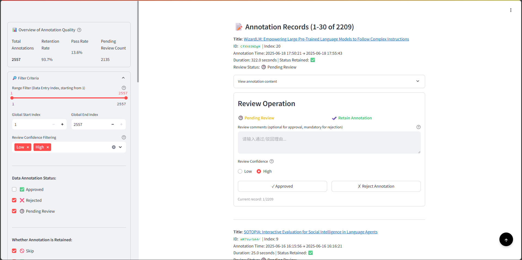522x260 pixels.
Task: Collapse the Filter Criteria section
Action: click(x=123, y=78)
